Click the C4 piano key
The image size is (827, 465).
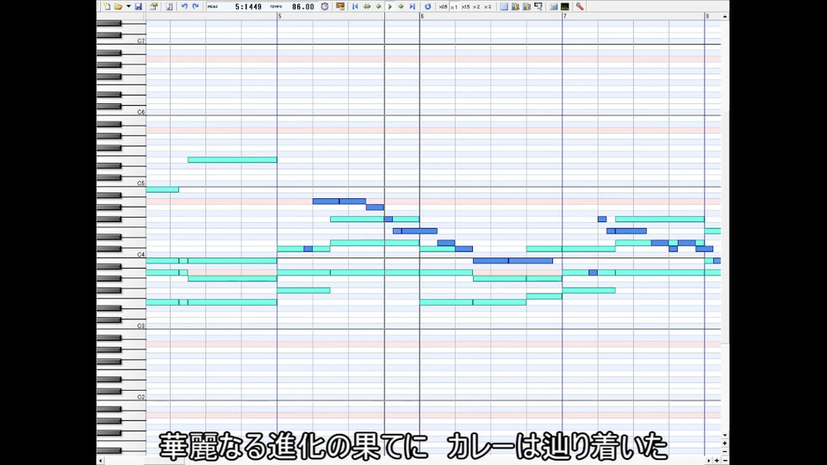pyautogui.click(x=121, y=255)
